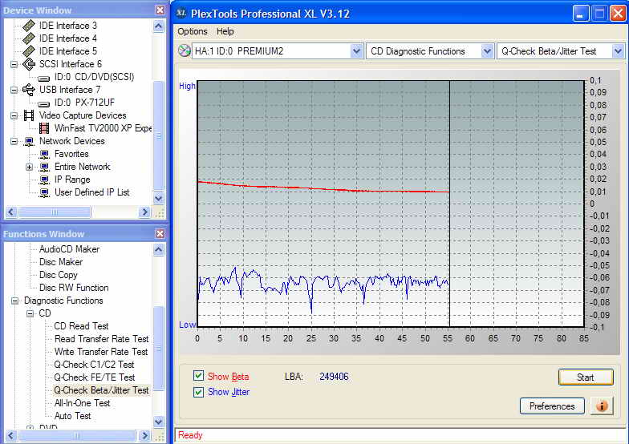
Task: Click the IP Range icon
Action: coord(44,180)
